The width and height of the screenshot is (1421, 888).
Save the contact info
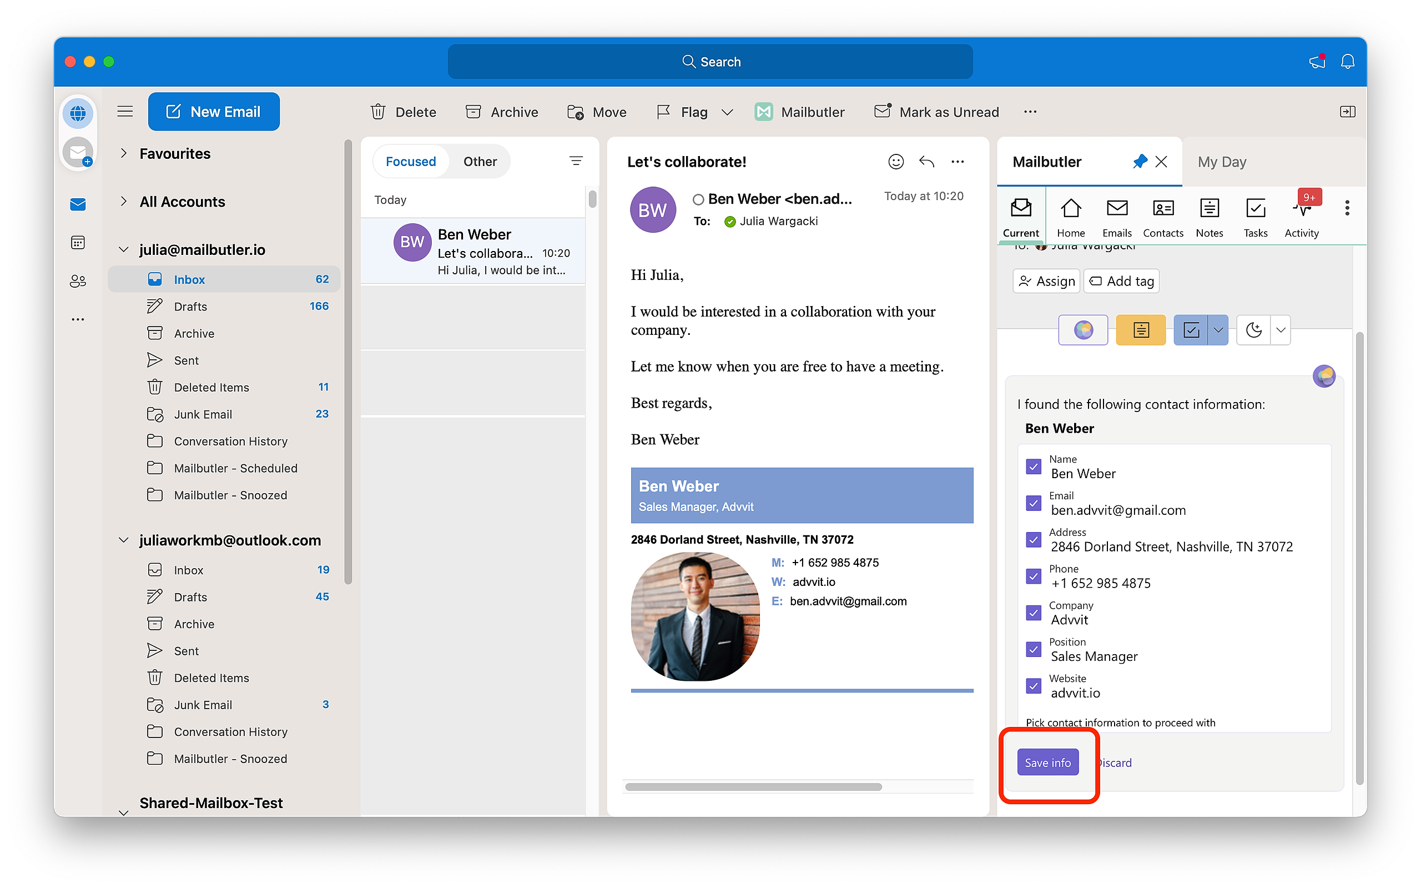pyautogui.click(x=1047, y=762)
